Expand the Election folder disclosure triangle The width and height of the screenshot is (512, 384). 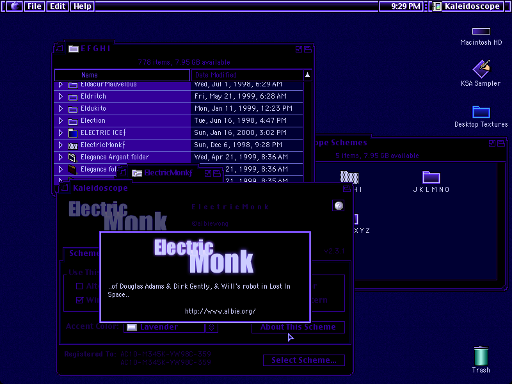coord(60,120)
